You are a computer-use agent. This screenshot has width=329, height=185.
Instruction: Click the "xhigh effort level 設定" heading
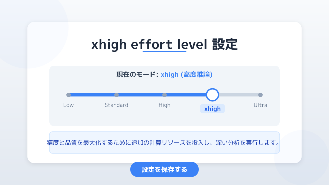pos(164,45)
